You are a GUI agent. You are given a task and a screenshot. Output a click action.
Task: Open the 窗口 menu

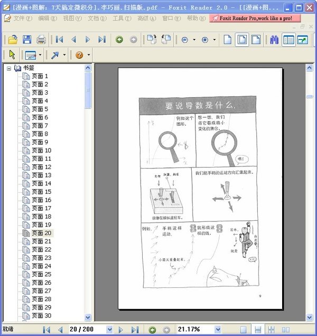[172, 18]
